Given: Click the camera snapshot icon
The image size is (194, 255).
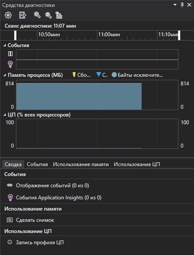Looking at the screenshot, I should click(10, 220).
